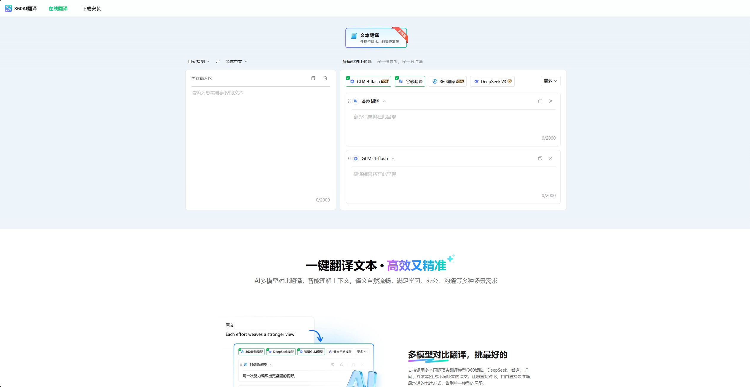Click the GLM-4-flash panel logo icon
Viewport: 750px width, 387px height.
[356, 159]
